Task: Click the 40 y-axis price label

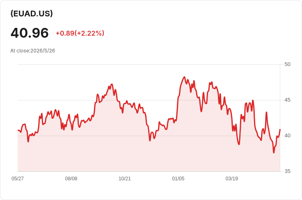Action: tap(287, 136)
